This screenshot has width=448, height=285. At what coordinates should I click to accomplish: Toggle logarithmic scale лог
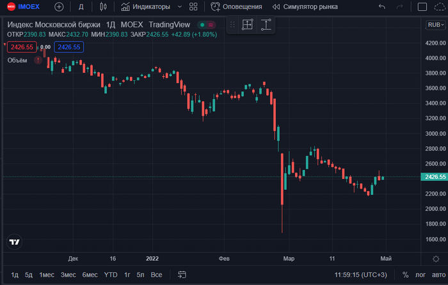419,274
